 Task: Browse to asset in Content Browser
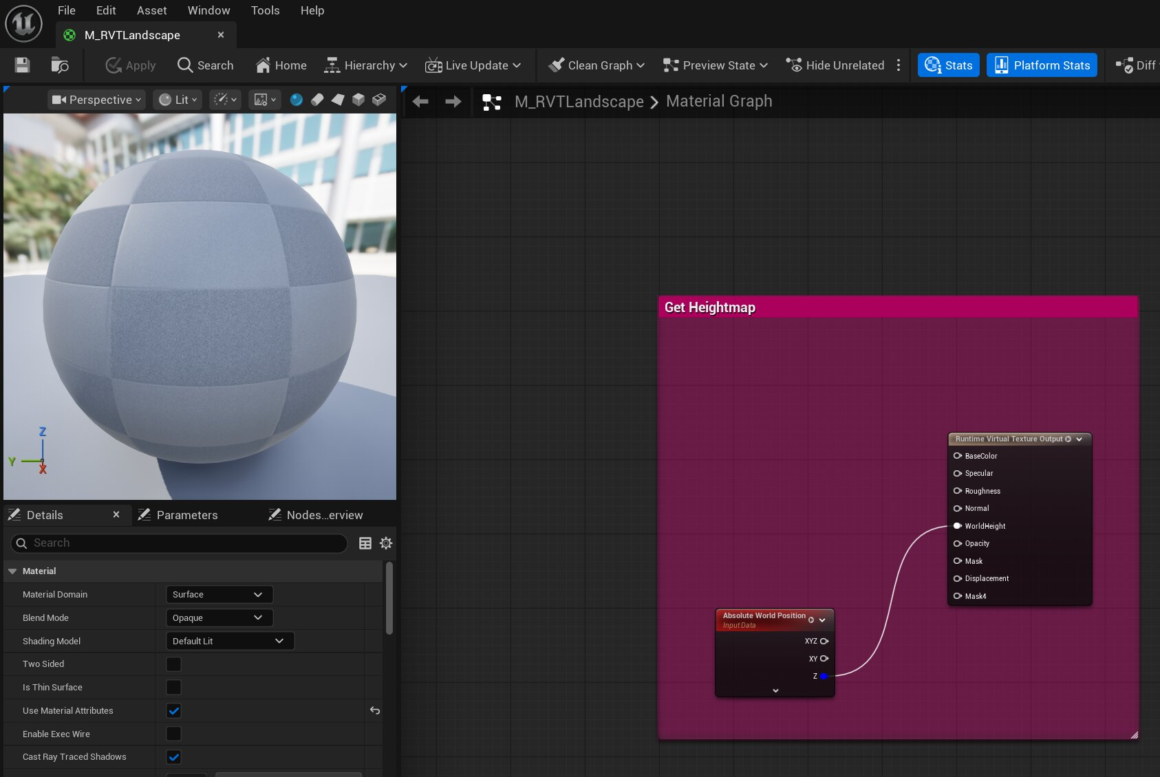point(60,65)
